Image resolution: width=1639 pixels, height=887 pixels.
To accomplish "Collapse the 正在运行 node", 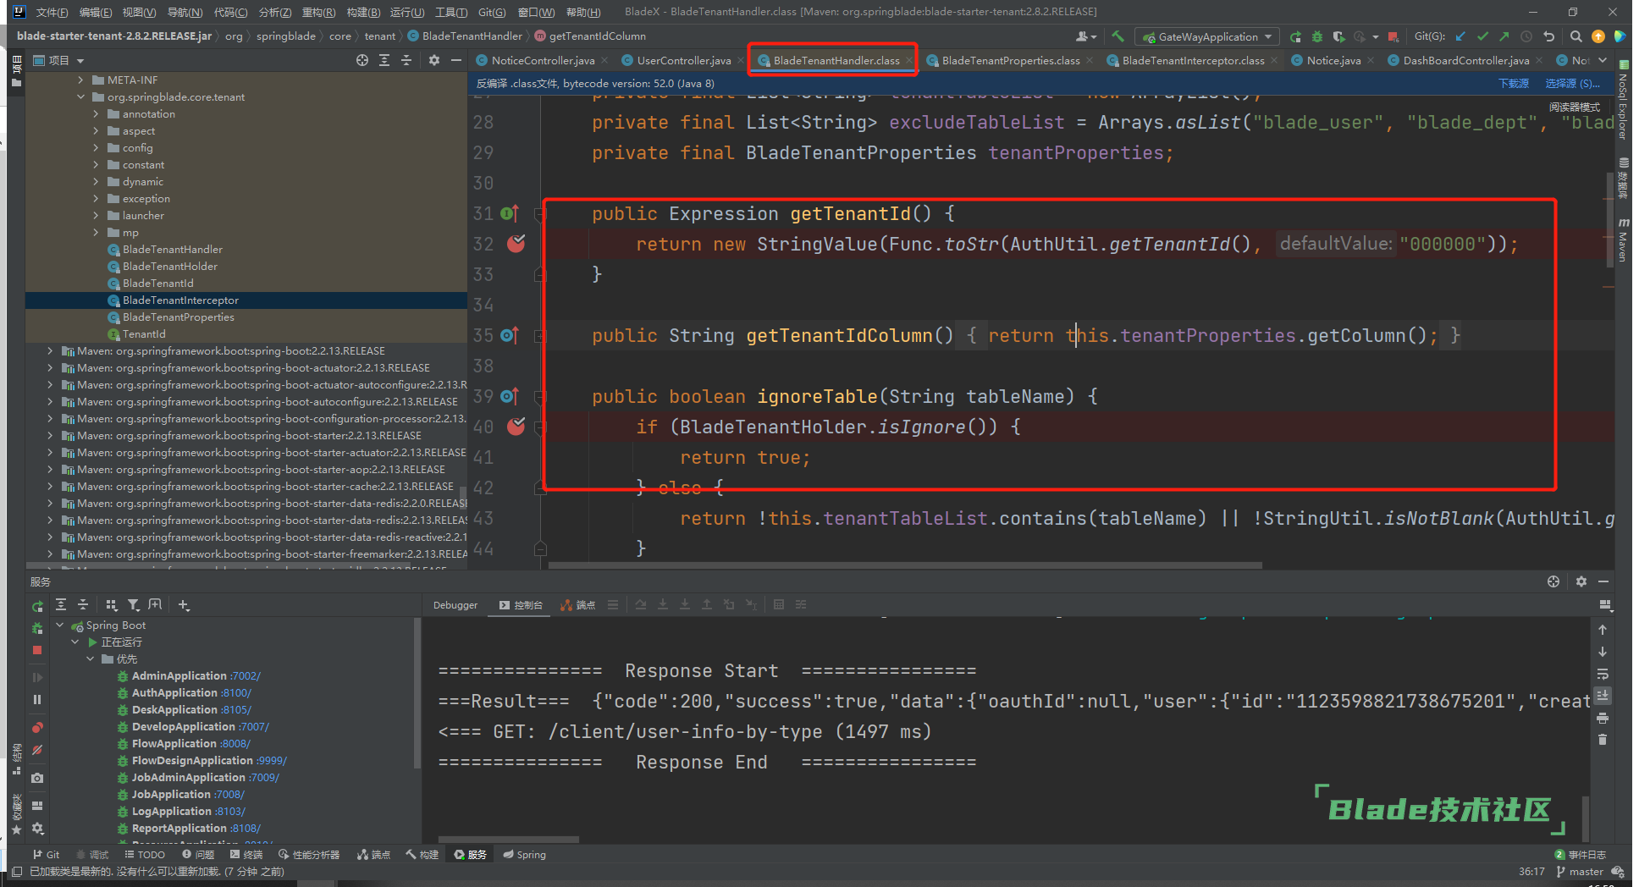I will (x=74, y=642).
